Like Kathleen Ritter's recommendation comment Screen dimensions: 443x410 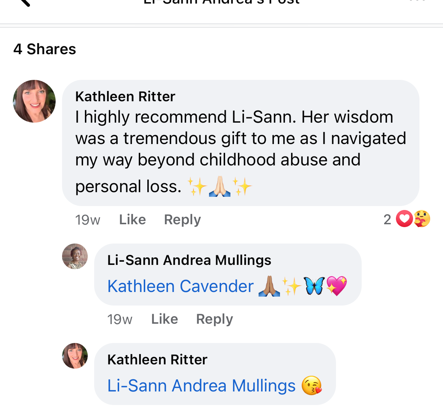(x=132, y=220)
